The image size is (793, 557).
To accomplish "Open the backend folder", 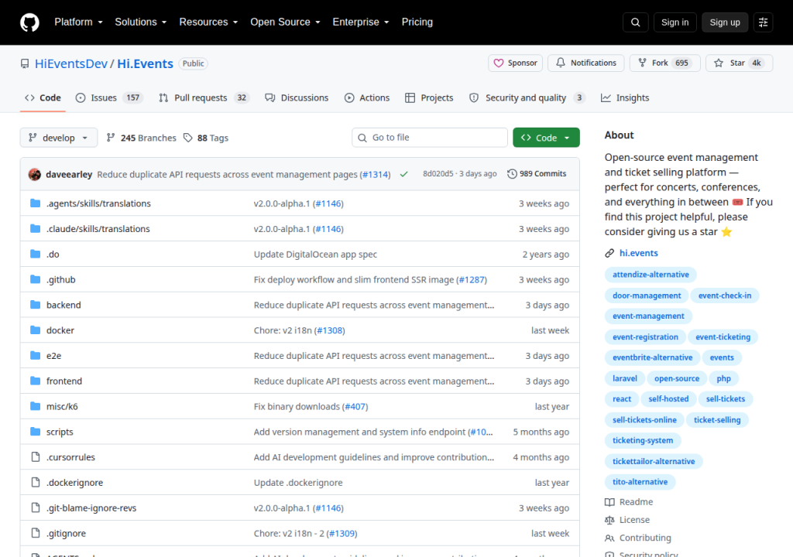I will [x=64, y=305].
